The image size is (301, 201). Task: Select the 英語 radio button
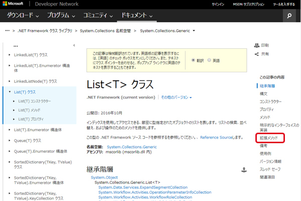tap(209, 60)
